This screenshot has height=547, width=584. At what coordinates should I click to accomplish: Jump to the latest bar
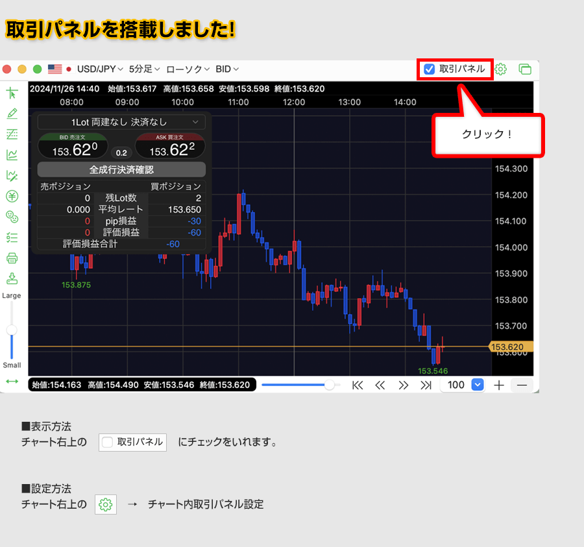point(426,385)
